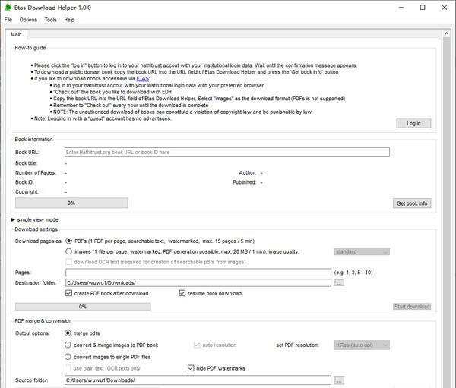Focus the Book URL input field
456x388 pixels.
227,153
